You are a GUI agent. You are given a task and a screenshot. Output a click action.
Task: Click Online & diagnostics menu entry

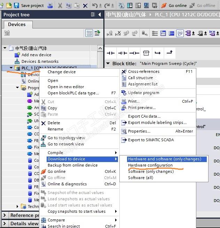point(67,184)
